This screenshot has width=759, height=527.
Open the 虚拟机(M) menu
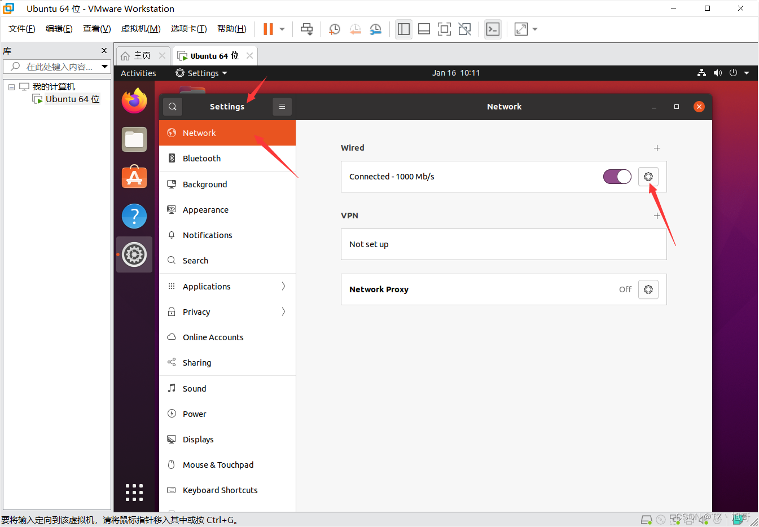click(x=141, y=29)
